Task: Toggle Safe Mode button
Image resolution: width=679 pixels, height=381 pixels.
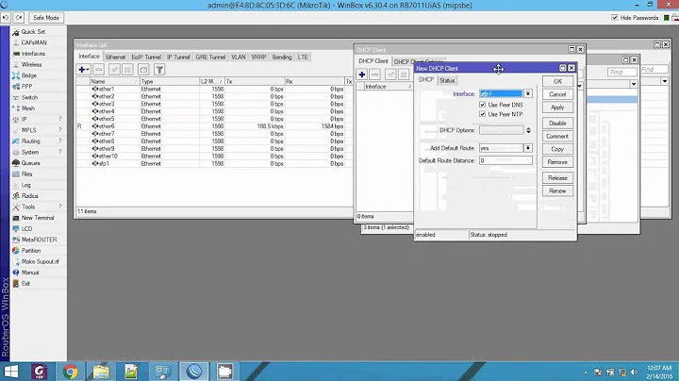Action: click(46, 18)
